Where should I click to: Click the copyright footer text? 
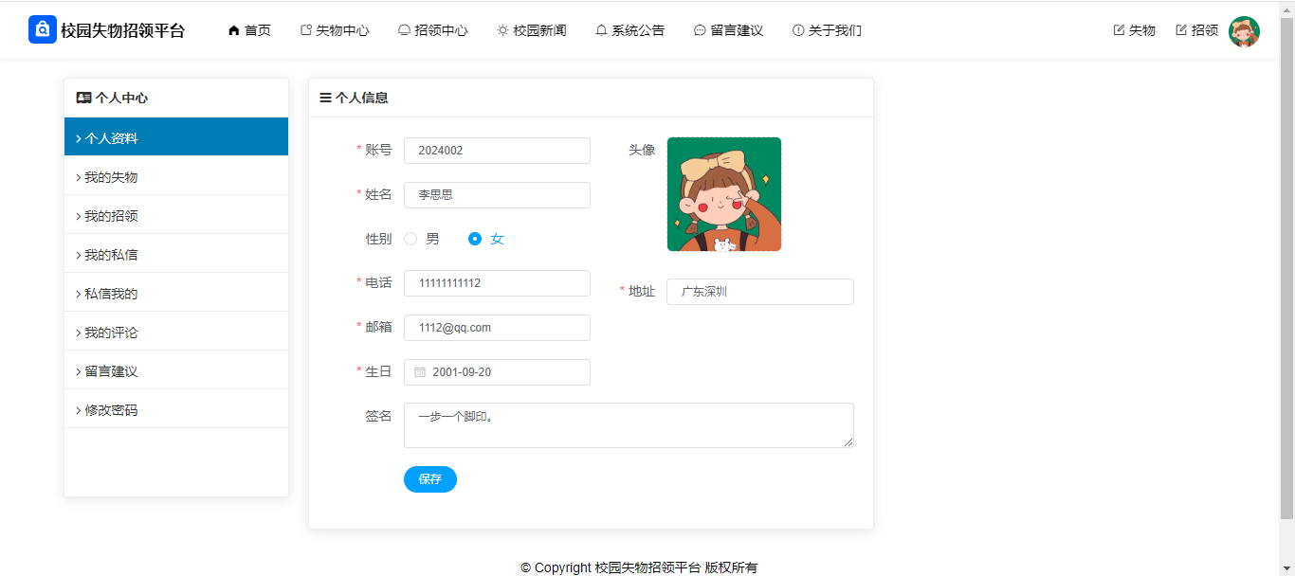click(x=639, y=567)
